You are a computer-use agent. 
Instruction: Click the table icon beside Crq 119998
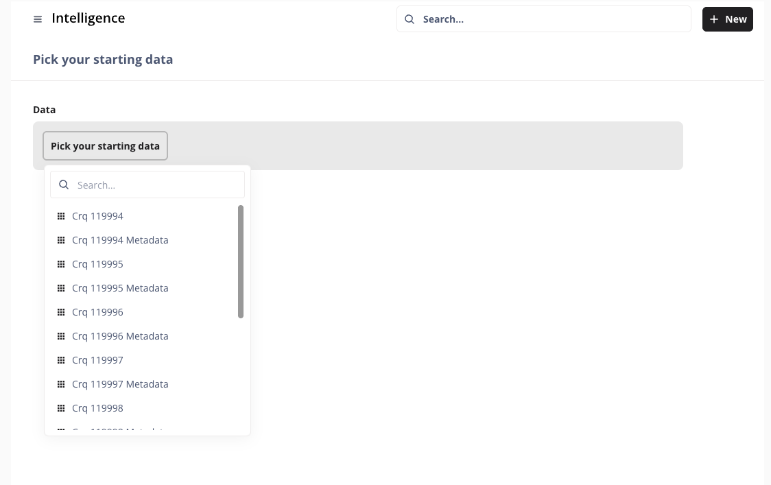pos(61,408)
